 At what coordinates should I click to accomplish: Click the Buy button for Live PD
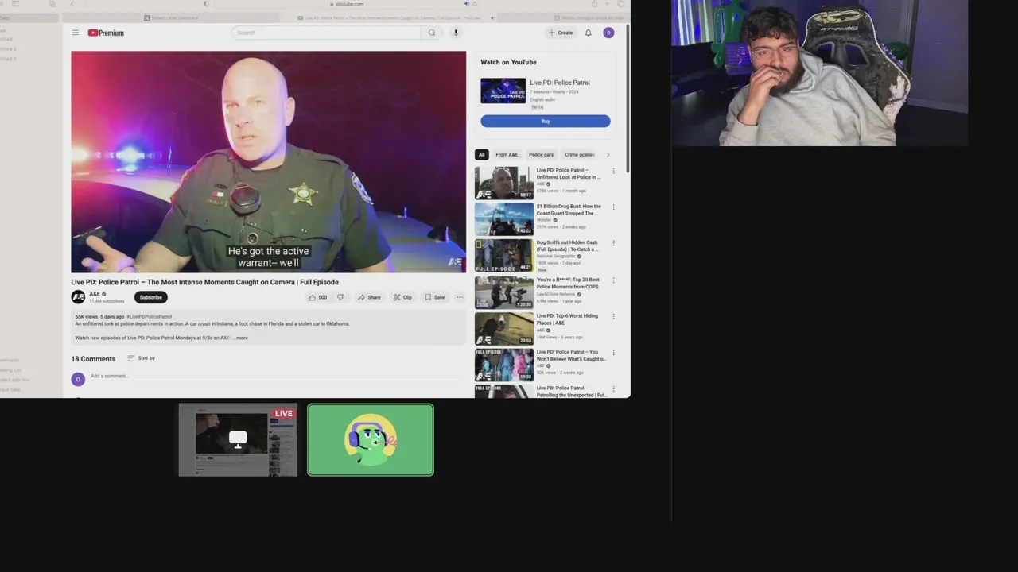click(x=546, y=121)
